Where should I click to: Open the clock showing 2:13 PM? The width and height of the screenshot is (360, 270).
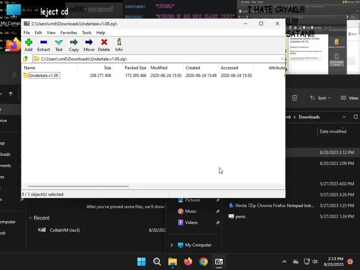(x=334, y=262)
